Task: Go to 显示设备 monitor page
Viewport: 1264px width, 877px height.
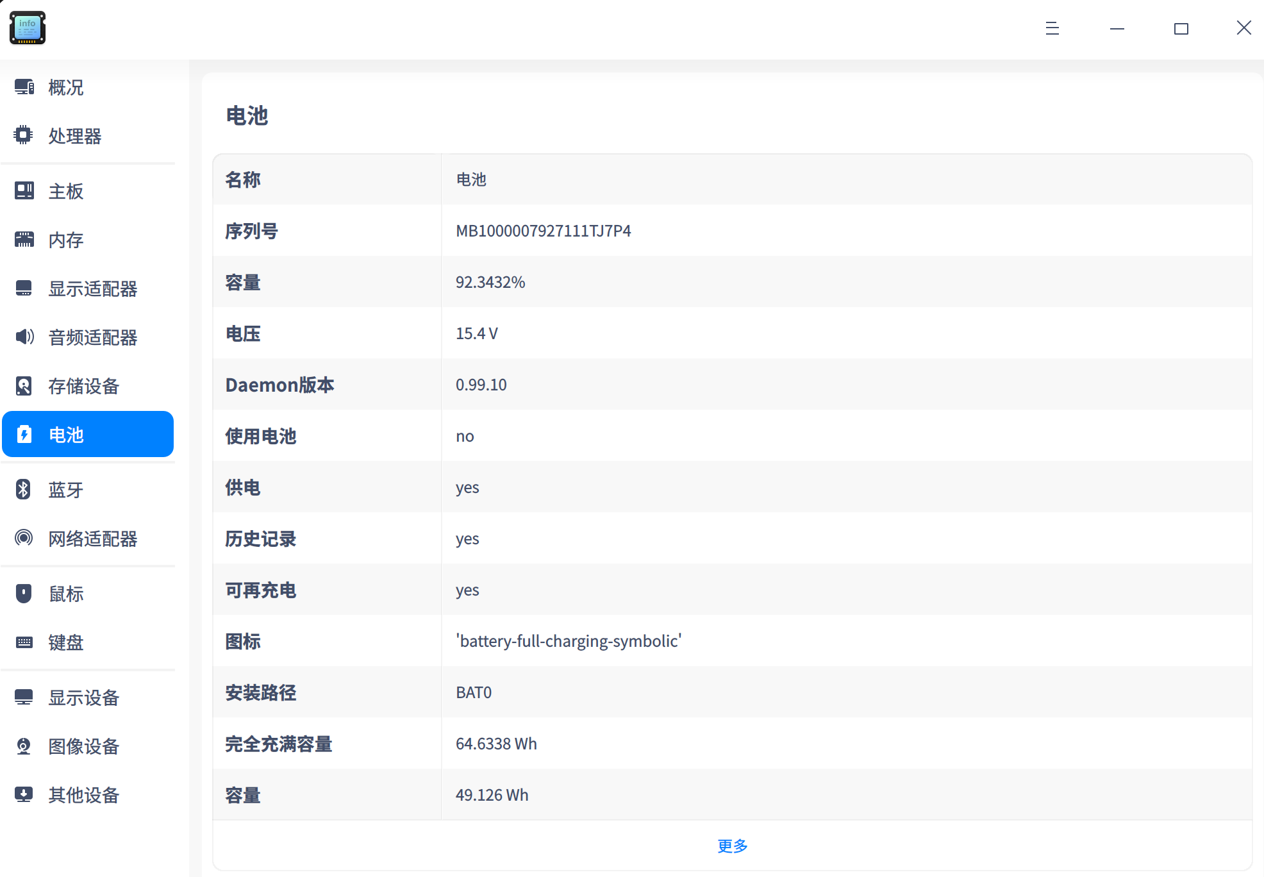Action: click(x=83, y=697)
